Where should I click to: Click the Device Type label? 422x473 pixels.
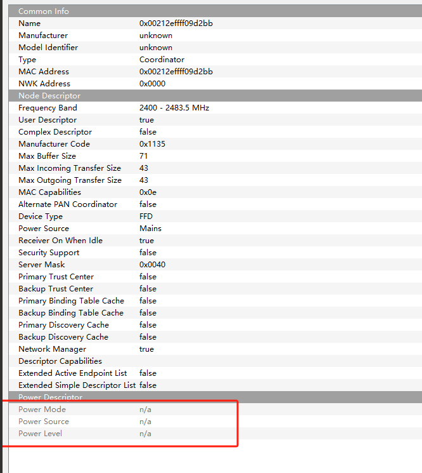tap(41, 217)
